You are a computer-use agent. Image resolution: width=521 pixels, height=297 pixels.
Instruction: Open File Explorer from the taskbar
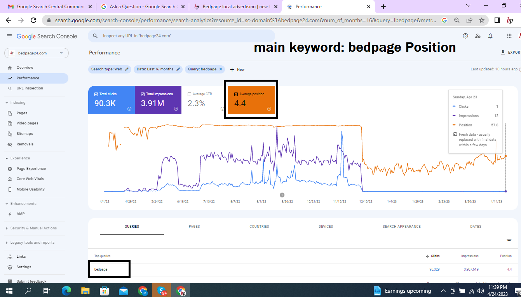pos(85,290)
